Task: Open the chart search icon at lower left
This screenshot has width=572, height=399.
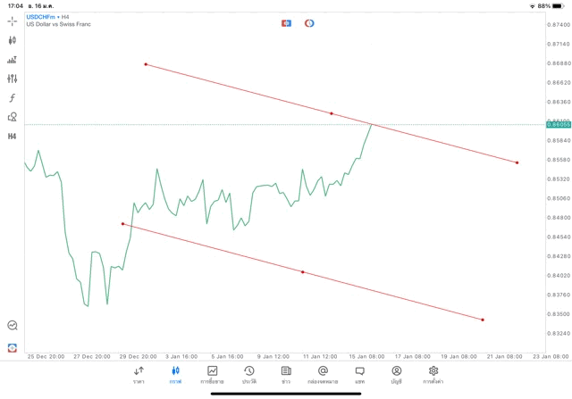Action: (13, 326)
